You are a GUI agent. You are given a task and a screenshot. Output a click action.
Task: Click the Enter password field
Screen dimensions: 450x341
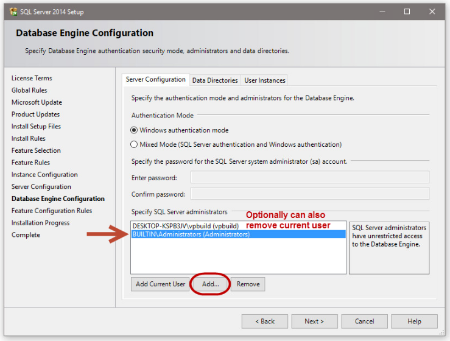coord(309,178)
